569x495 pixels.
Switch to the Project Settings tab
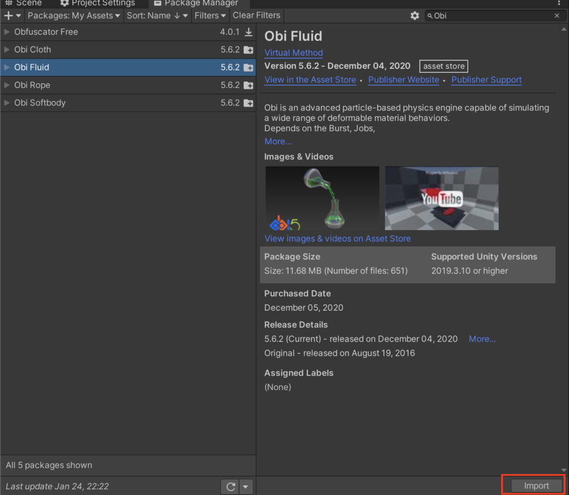98,3
